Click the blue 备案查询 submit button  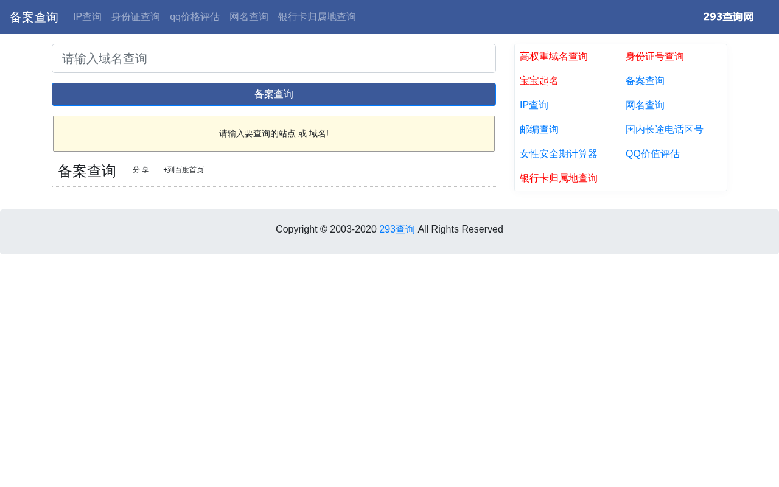(x=274, y=94)
